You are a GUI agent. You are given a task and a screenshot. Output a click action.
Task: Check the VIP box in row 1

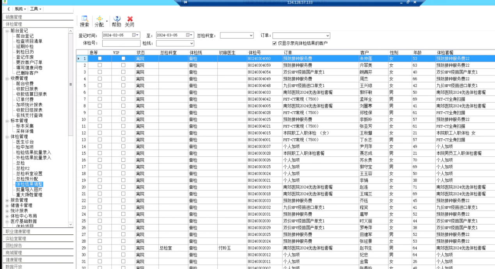point(123,58)
